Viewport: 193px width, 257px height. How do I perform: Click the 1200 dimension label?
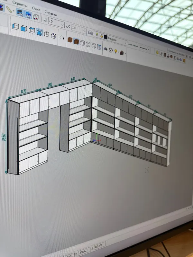pyautogui.click(x=50, y=85)
